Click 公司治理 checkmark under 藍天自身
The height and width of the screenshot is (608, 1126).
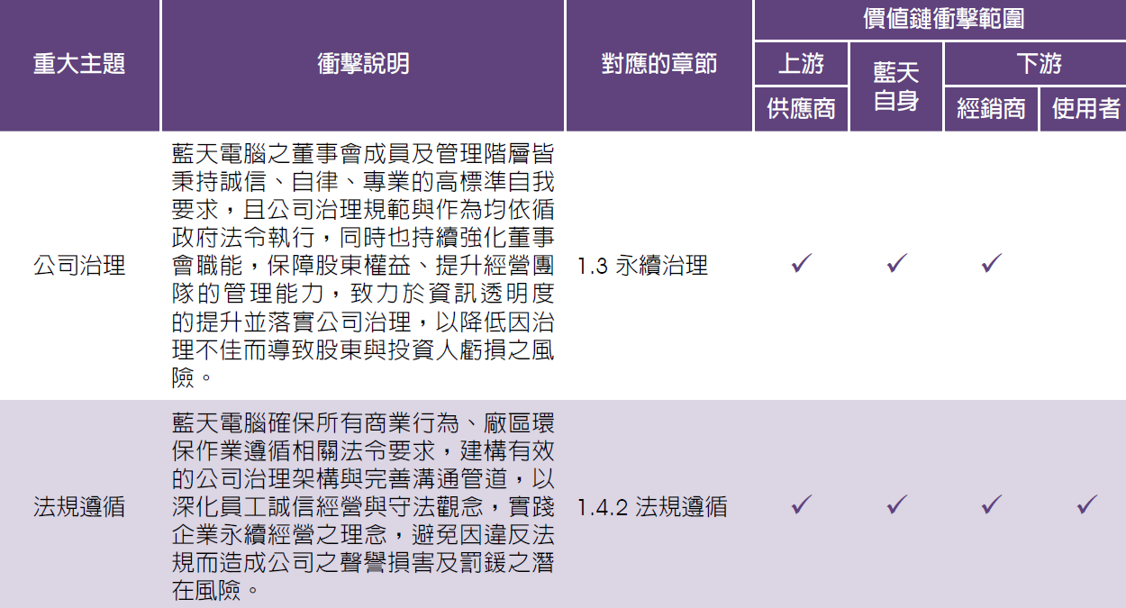896,264
